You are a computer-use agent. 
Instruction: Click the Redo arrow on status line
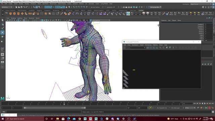click(27, 7)
